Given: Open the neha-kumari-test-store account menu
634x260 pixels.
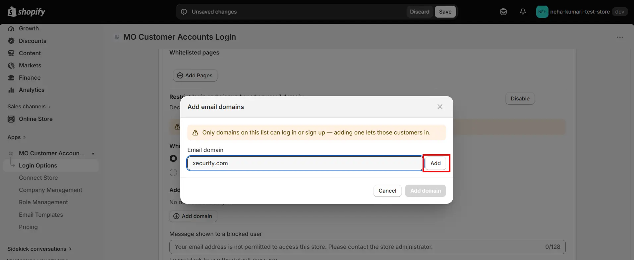Looking at the screenshot, I should tap(582, 12).
